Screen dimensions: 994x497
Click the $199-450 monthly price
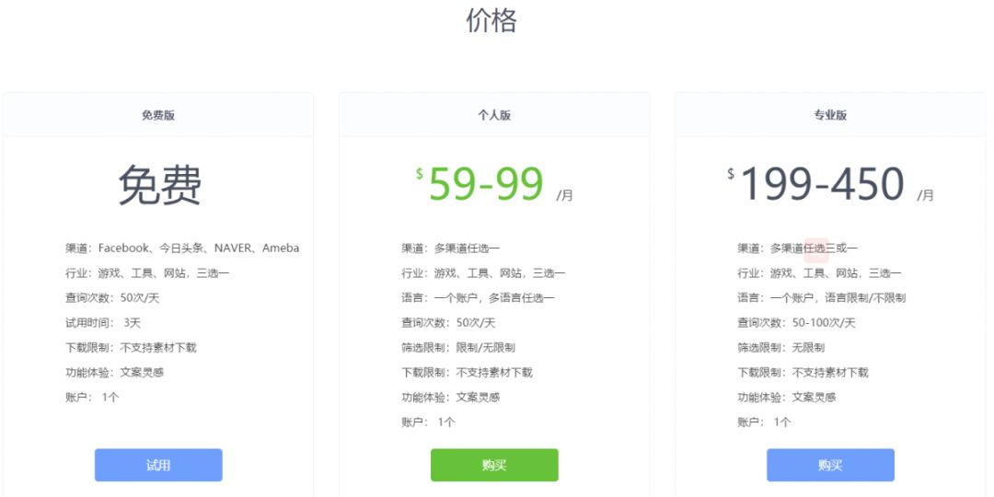click(822, 184)
